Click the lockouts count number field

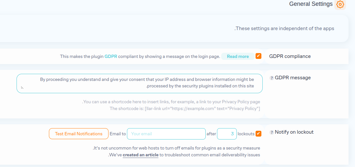(227, 134)
